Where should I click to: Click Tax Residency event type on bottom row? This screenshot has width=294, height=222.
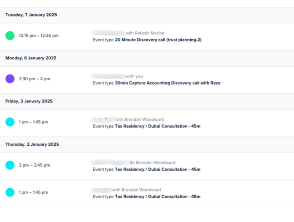coord(157,197)
